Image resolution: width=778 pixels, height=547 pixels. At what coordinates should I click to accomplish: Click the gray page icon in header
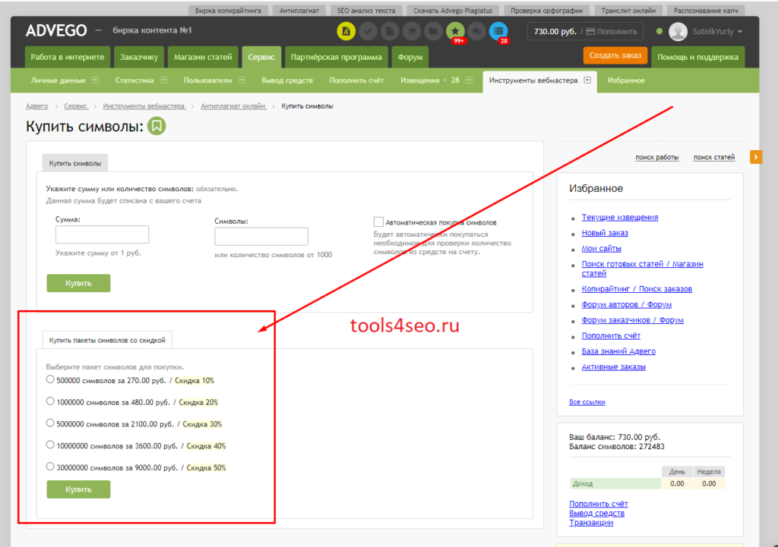[x=390, y=31]
